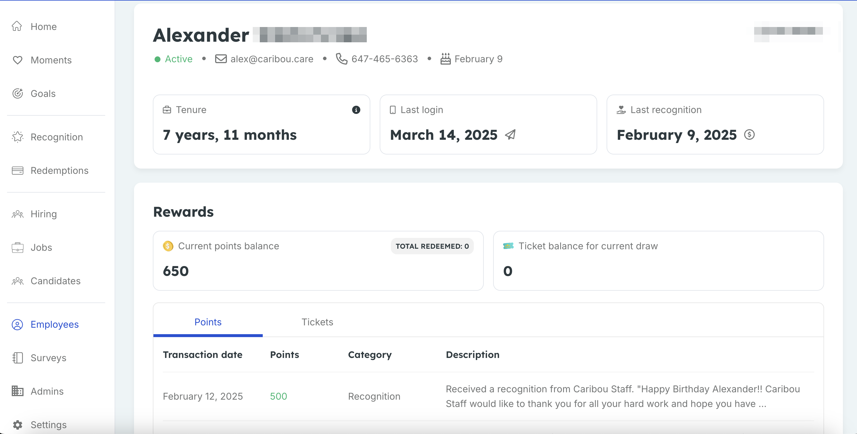The image size is (857, 434).
Task: Switch to the Tickets tab
Action: (x=317, y=322)
